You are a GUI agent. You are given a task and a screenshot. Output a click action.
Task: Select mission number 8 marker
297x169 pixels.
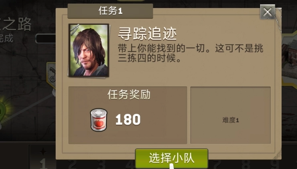tap(246, 164)
